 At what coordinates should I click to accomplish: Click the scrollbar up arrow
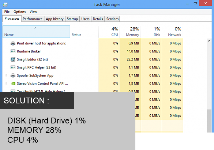209,41
